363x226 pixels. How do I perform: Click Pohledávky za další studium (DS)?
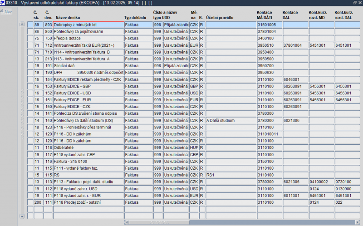point(88,120)
